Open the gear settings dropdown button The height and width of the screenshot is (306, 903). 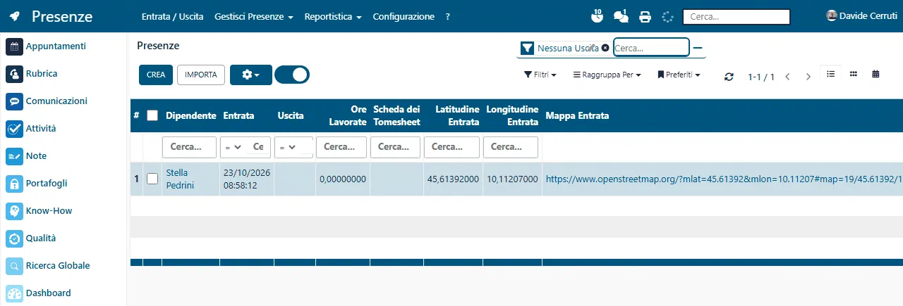251,75
